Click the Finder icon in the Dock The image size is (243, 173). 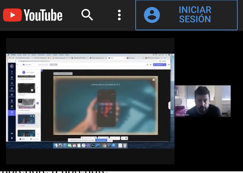tap(56, 145)
